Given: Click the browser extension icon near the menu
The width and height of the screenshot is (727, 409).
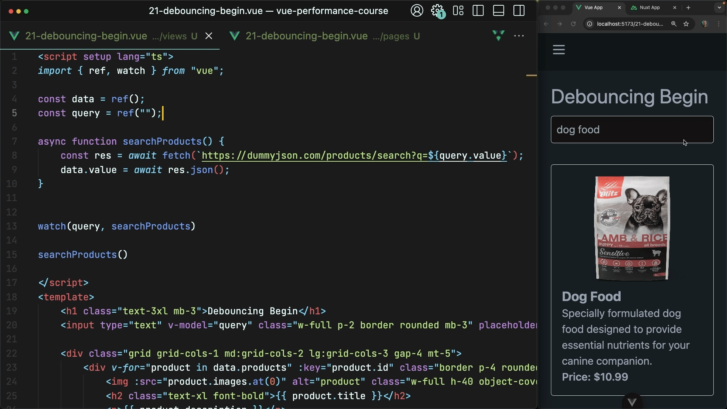Looking at the screenshot, I should point(705,24).
